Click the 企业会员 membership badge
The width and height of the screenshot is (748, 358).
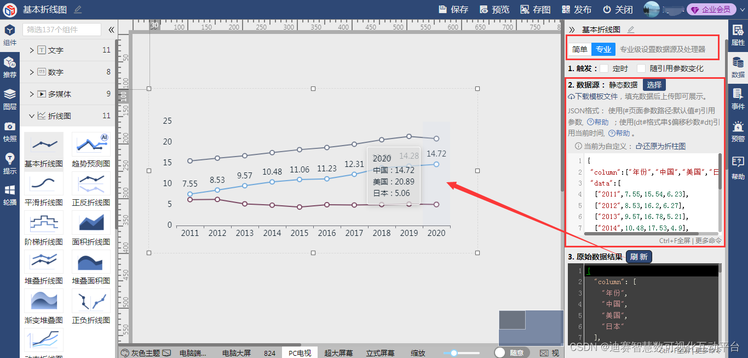pos(712,9)
